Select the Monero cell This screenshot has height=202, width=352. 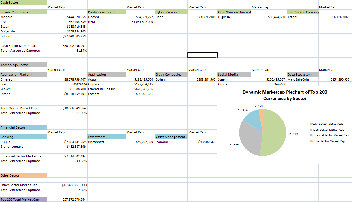point(23,17)
